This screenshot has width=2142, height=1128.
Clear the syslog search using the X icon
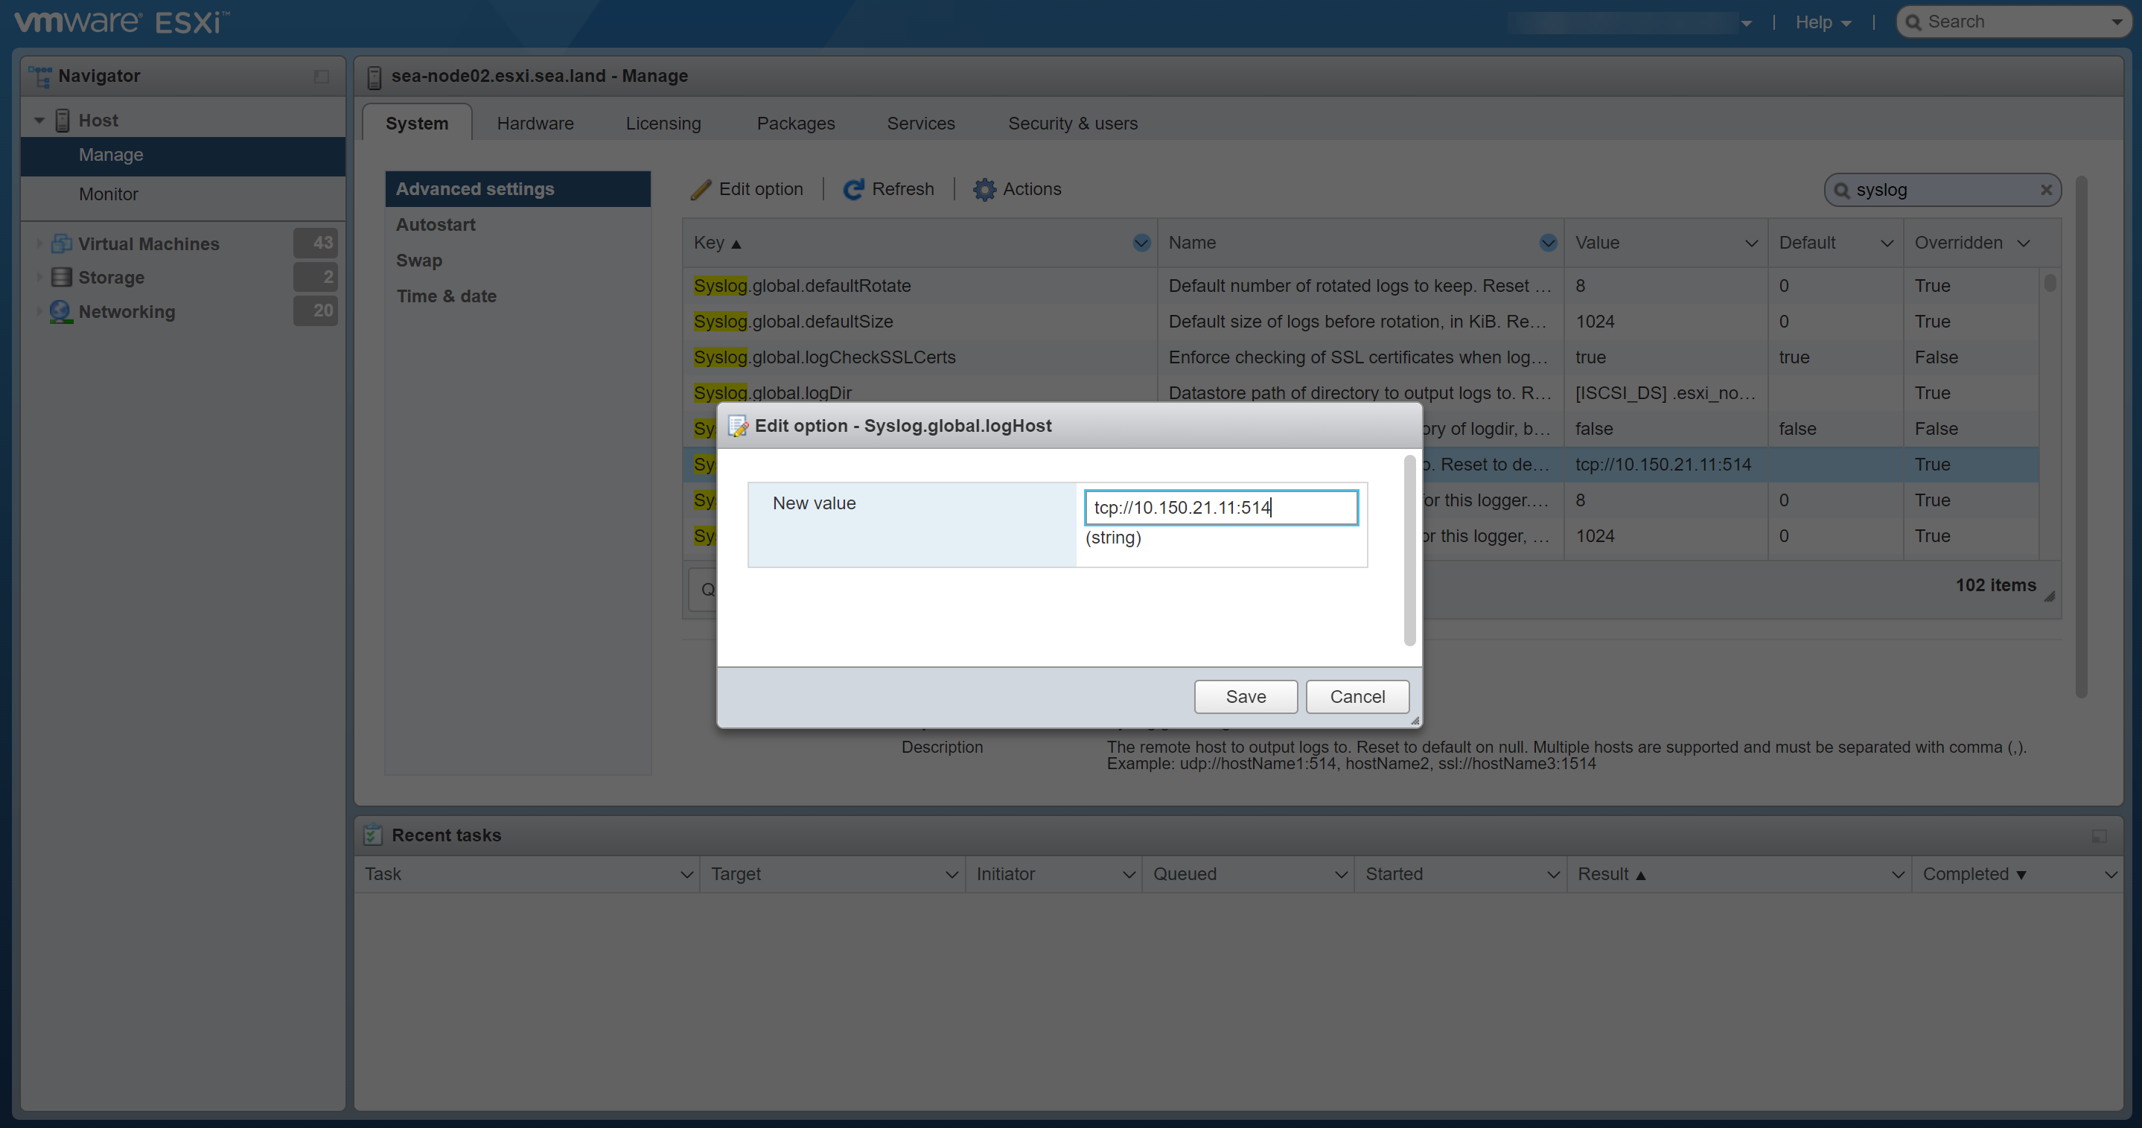2047,190
